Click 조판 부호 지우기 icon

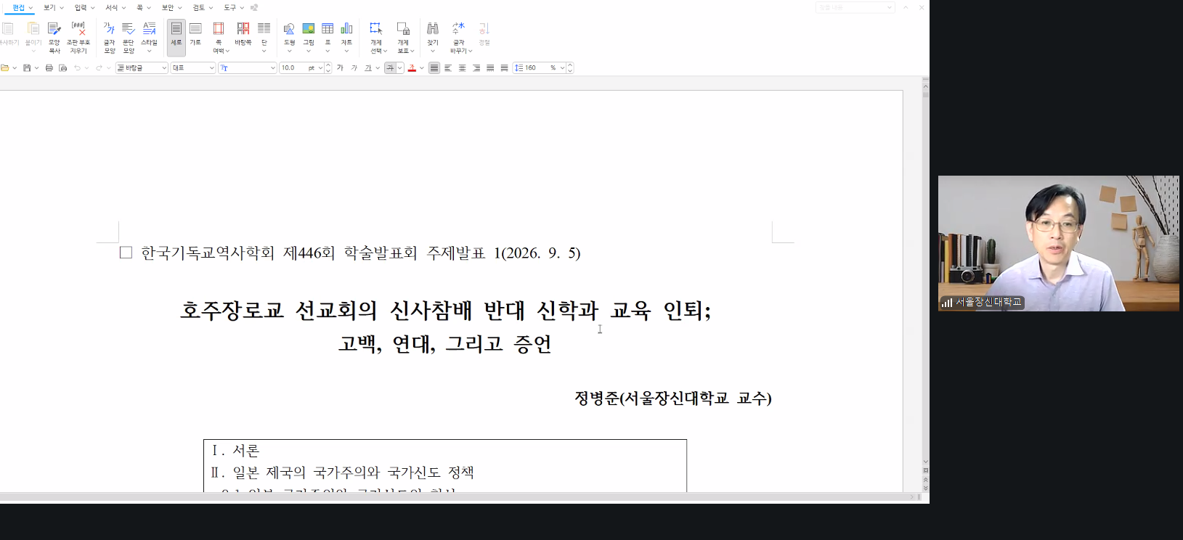coord(78,37)
